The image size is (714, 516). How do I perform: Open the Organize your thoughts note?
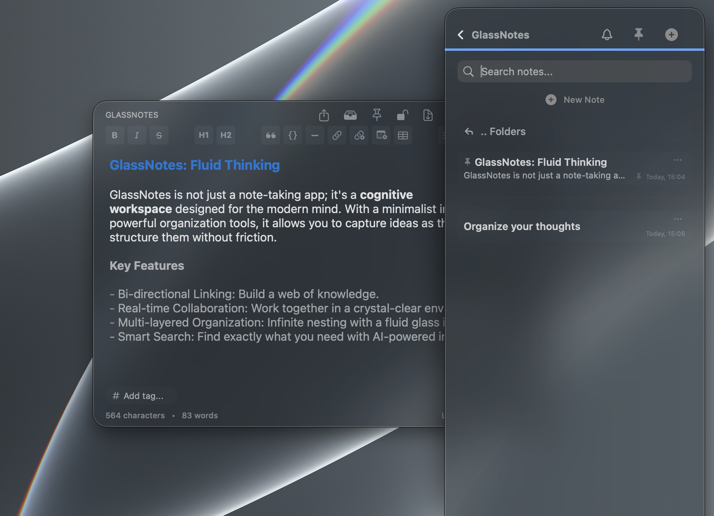pos(522,226)
